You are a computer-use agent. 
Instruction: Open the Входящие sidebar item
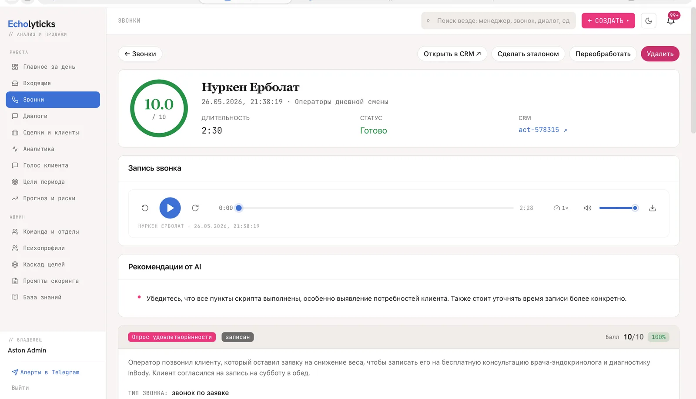pyautogui.click(x=53, y=83)
